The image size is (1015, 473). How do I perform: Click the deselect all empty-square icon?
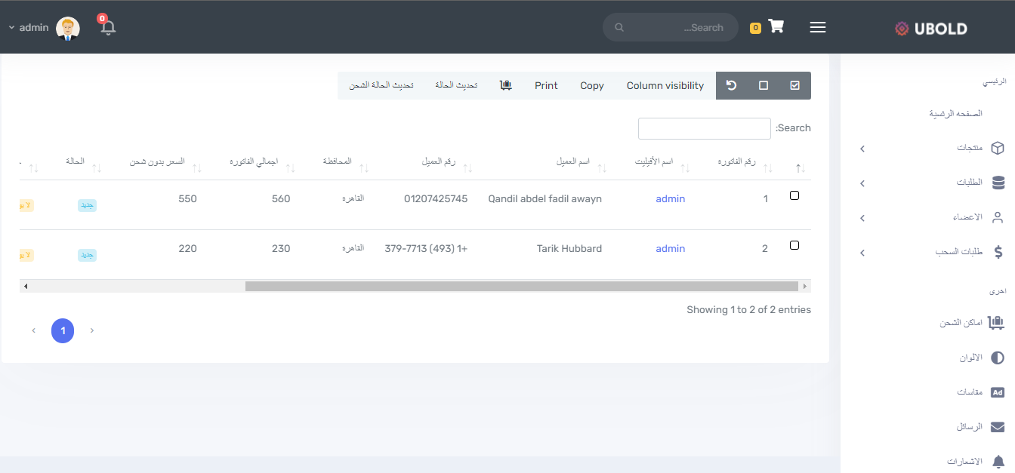(764, 86)
